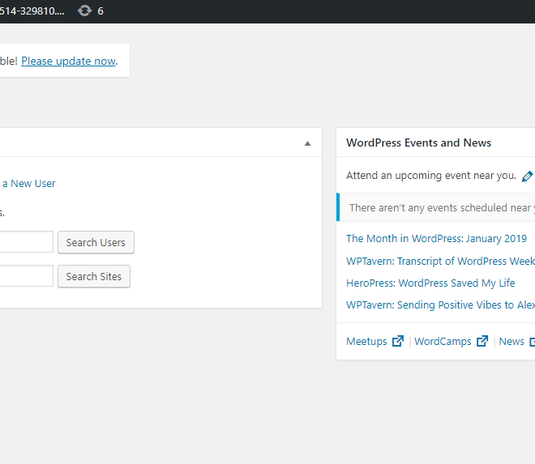Image resolution: width=535 pixels, height=464 pixels.
Task: Click the site name ending 514-329810 in admin bar
Action: 32,11
